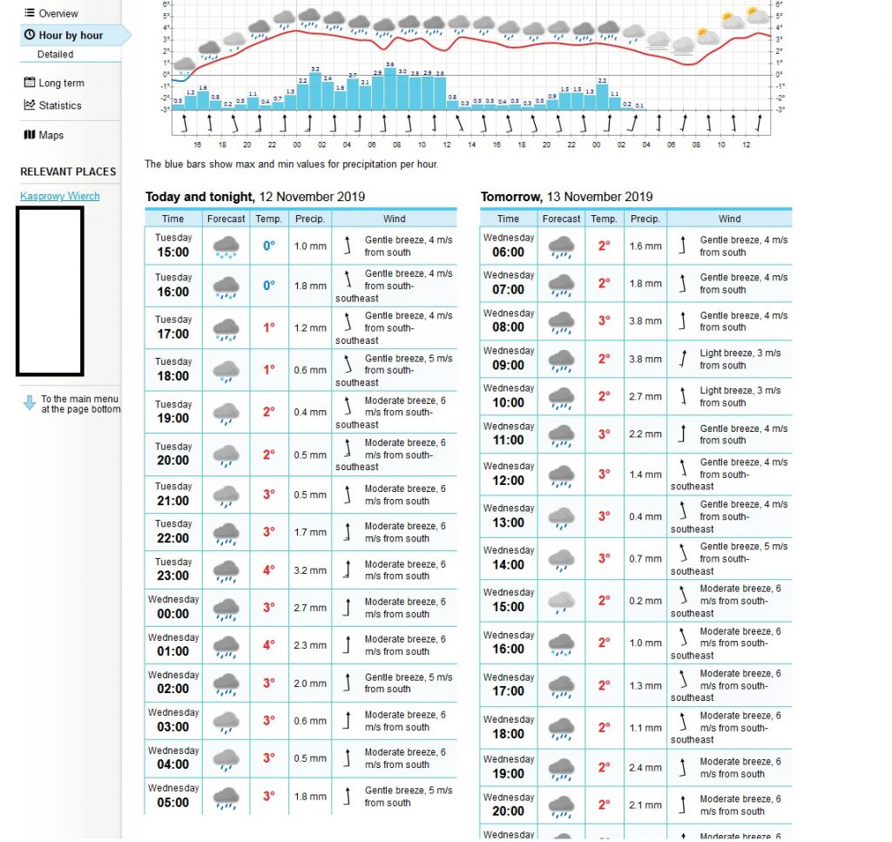Click the Wednesday 14:00 time cell
This screenshot has height=842, width=892.
click(508, 558)
